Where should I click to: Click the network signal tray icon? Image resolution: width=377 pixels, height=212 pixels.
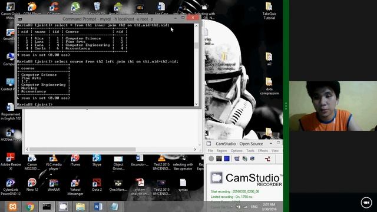tap(245, 207)
